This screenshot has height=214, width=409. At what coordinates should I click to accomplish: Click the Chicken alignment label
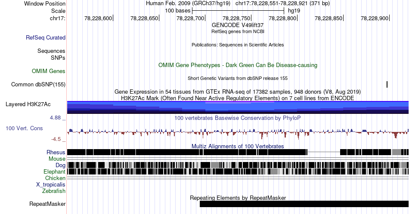coord(55,178)
